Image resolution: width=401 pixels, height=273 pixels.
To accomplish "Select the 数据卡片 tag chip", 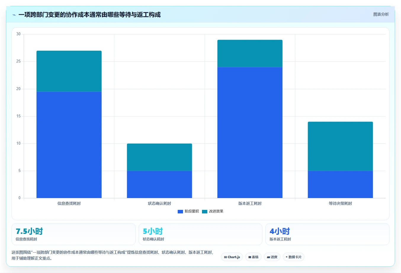I will (x=293, y=257).
